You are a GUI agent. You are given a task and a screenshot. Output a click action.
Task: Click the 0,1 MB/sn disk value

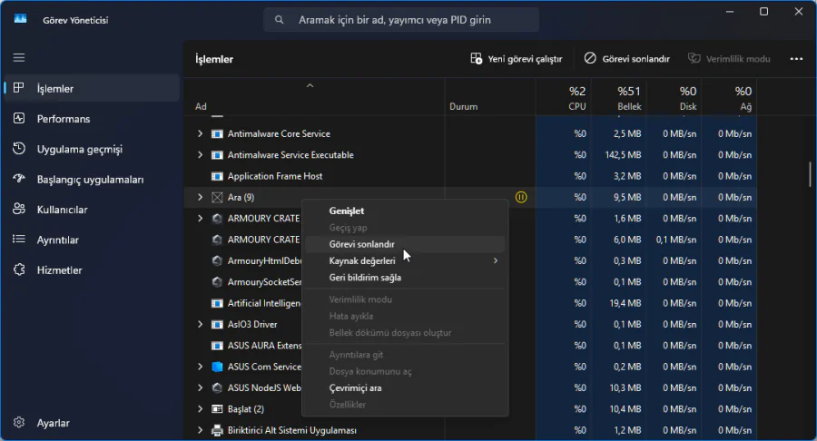[x=676, y=240]
